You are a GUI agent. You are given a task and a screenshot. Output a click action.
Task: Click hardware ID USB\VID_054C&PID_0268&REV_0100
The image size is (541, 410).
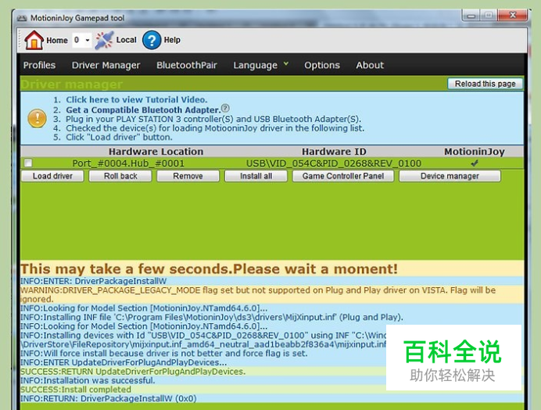pyautogui.click(x=334, y=163)
